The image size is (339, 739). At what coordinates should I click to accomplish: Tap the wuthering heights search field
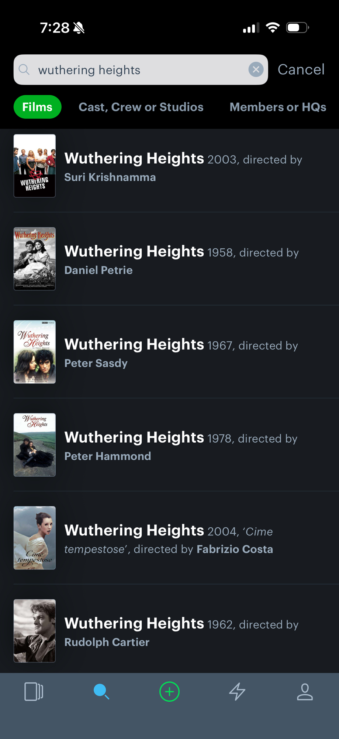click(136, 70)
